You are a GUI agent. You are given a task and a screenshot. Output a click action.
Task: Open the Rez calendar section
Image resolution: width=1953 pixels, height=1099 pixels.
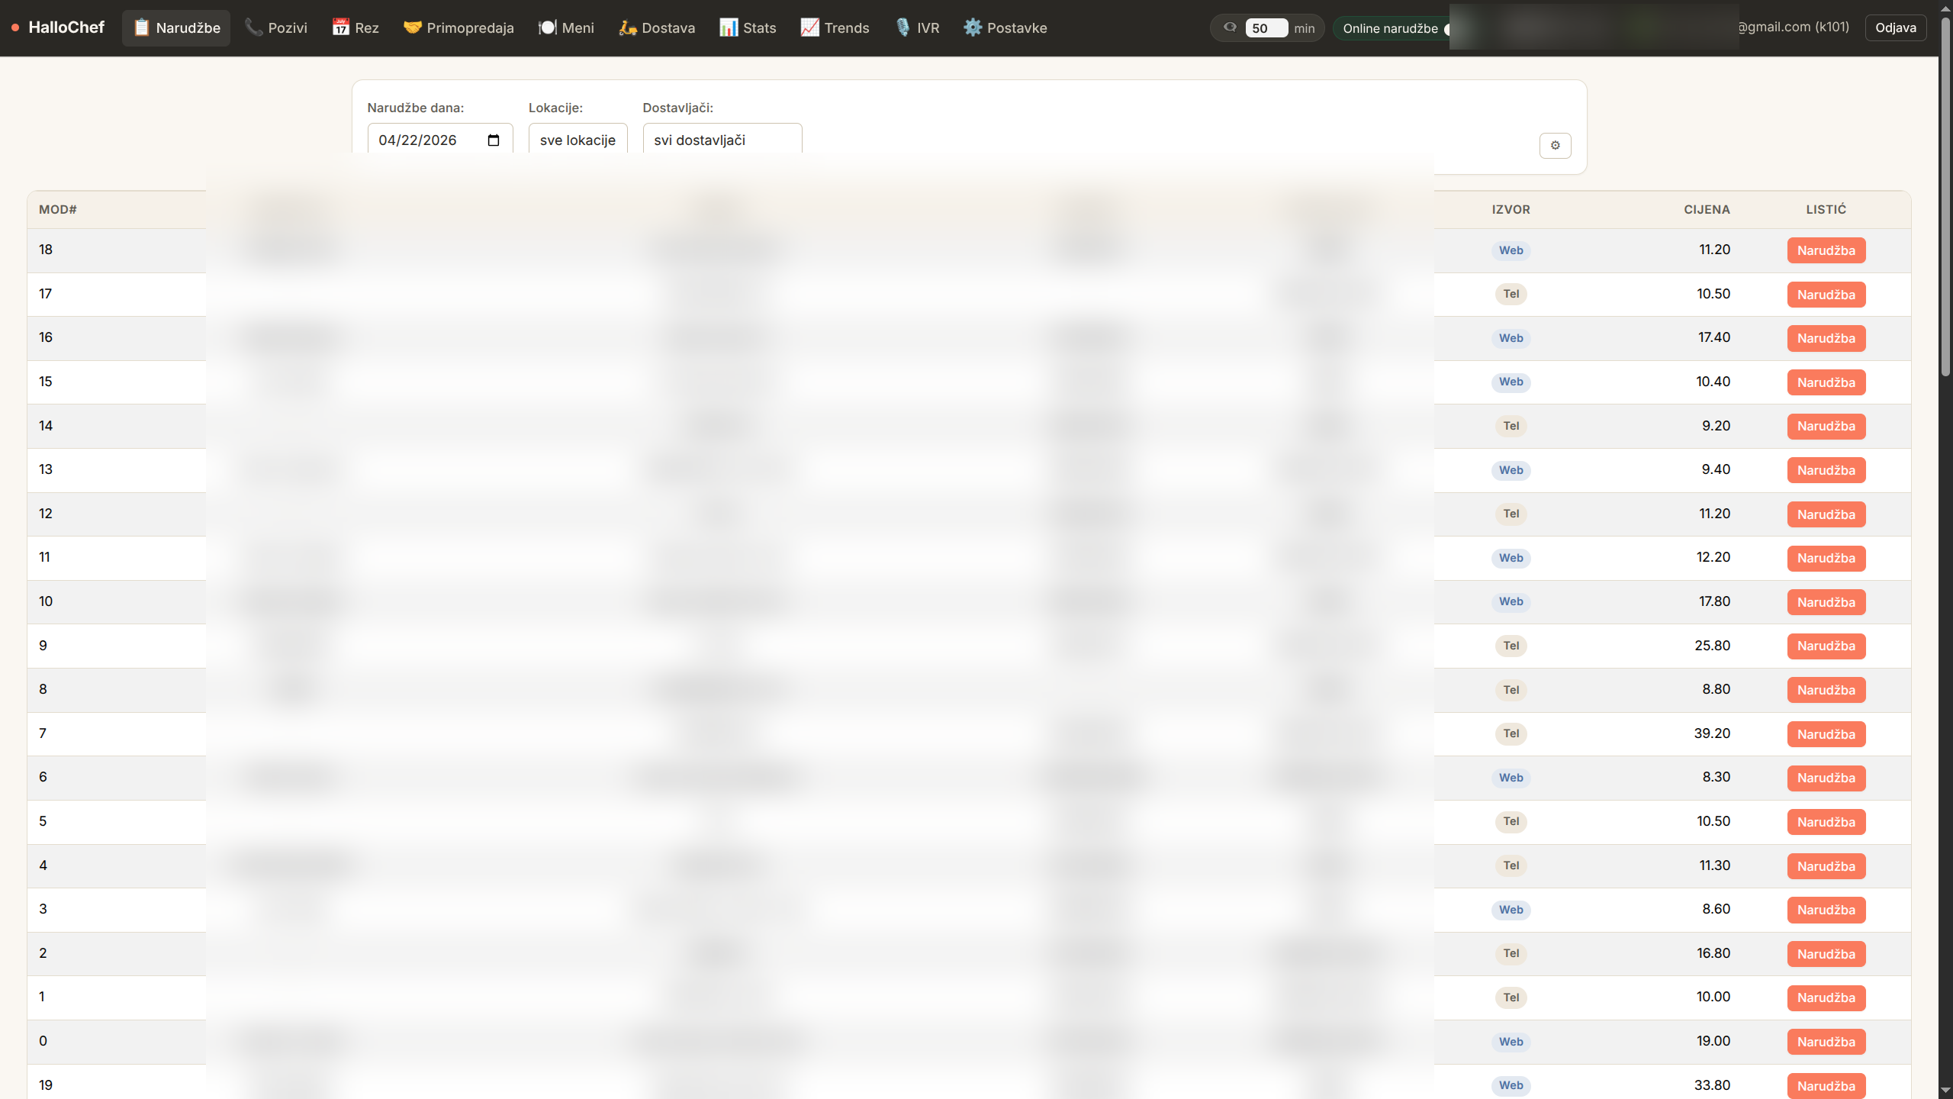click(x=356, y=28)
